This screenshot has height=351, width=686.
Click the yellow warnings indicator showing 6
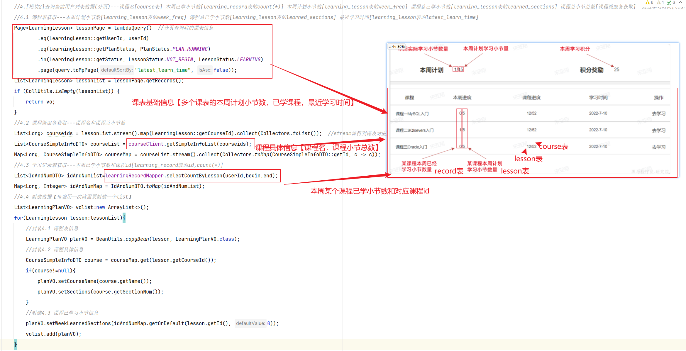649,2
